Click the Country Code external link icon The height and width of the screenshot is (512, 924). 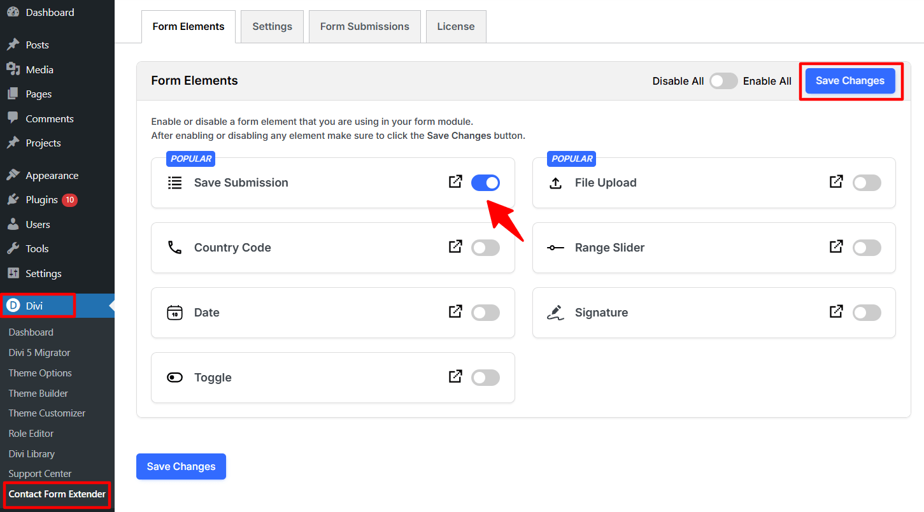pos(455,247)
